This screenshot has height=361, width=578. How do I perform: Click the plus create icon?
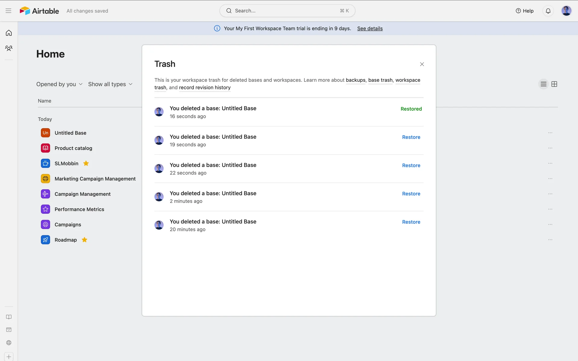coord(9,357)
